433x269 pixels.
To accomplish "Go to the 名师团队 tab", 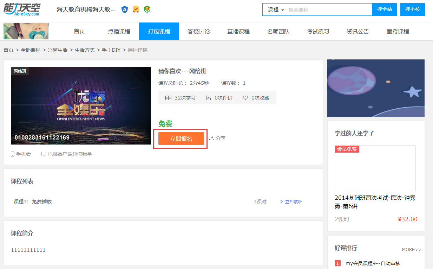I will click(x=278, y=31).
